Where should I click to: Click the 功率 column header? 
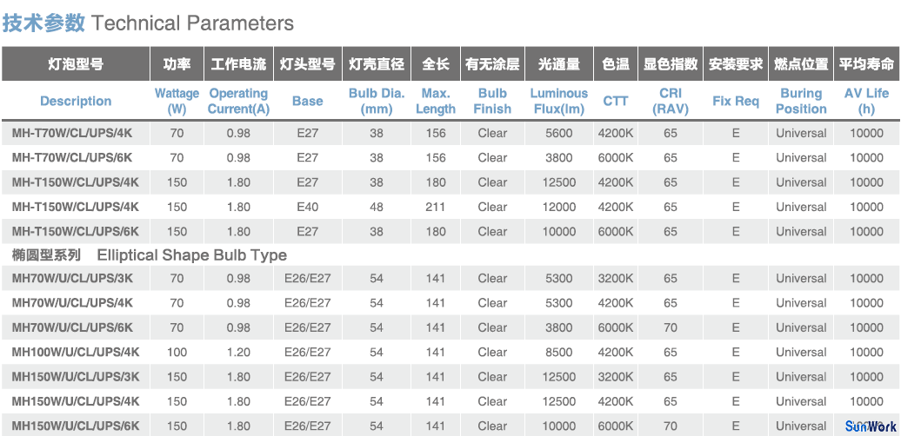(x=177, y=63)
